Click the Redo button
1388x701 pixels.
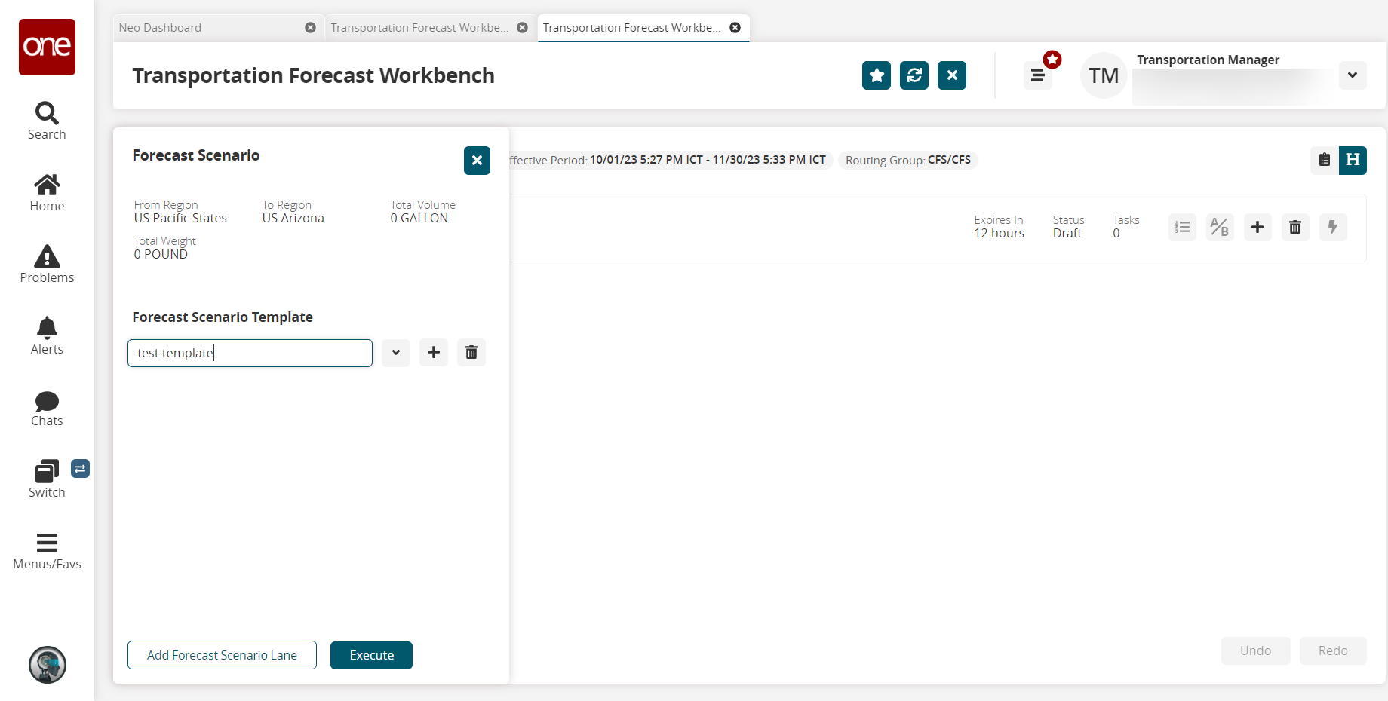tap(1333, 650)
